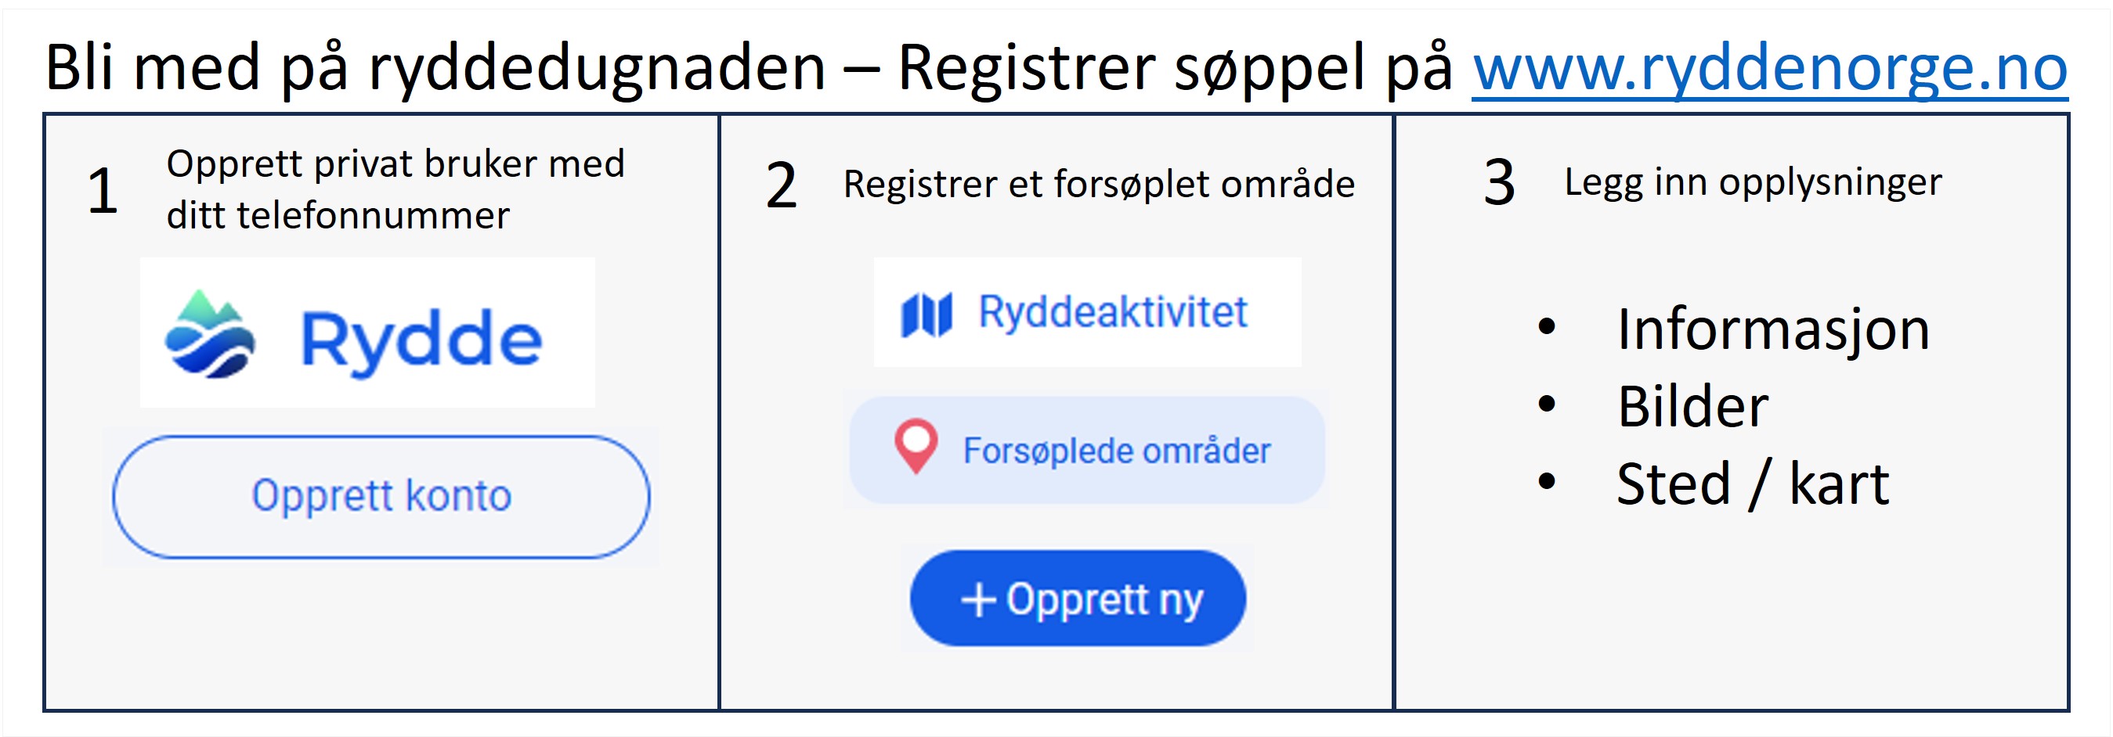Viewport: 2113px width, 737px height.
Task: Click the Opprett privat bruker instruction text
Action: 396,189
